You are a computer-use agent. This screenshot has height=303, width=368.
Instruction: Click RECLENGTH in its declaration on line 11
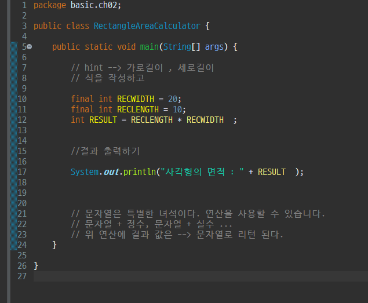click(138, 109)
